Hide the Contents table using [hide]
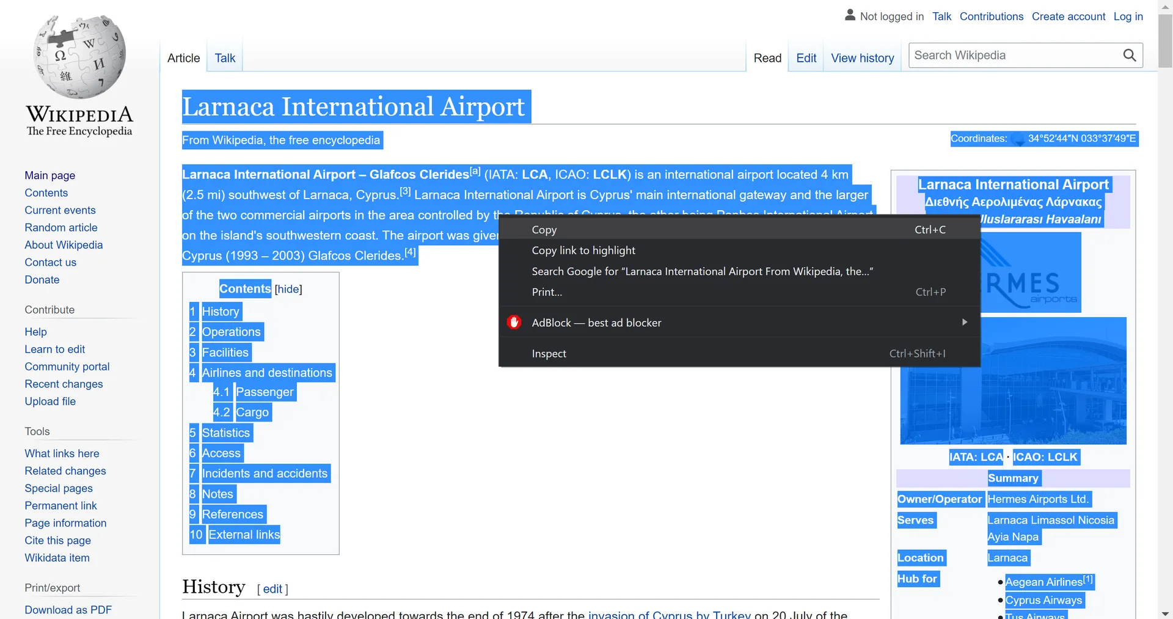Viewport: 1173px width, 619px height. (x=288, y=289)
